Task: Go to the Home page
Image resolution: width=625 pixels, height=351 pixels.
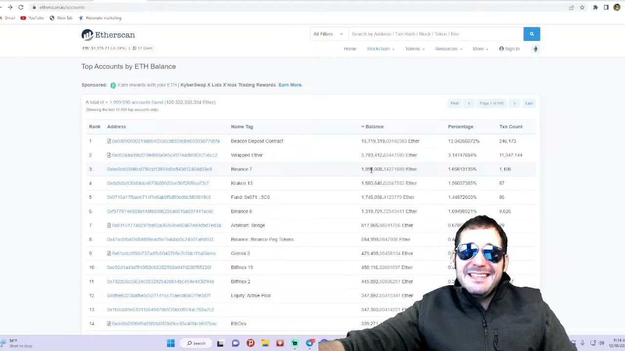Action: (x=350, y=49)
